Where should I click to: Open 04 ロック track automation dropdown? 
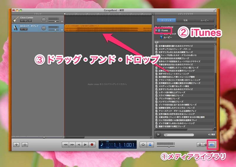coord(62,30)
